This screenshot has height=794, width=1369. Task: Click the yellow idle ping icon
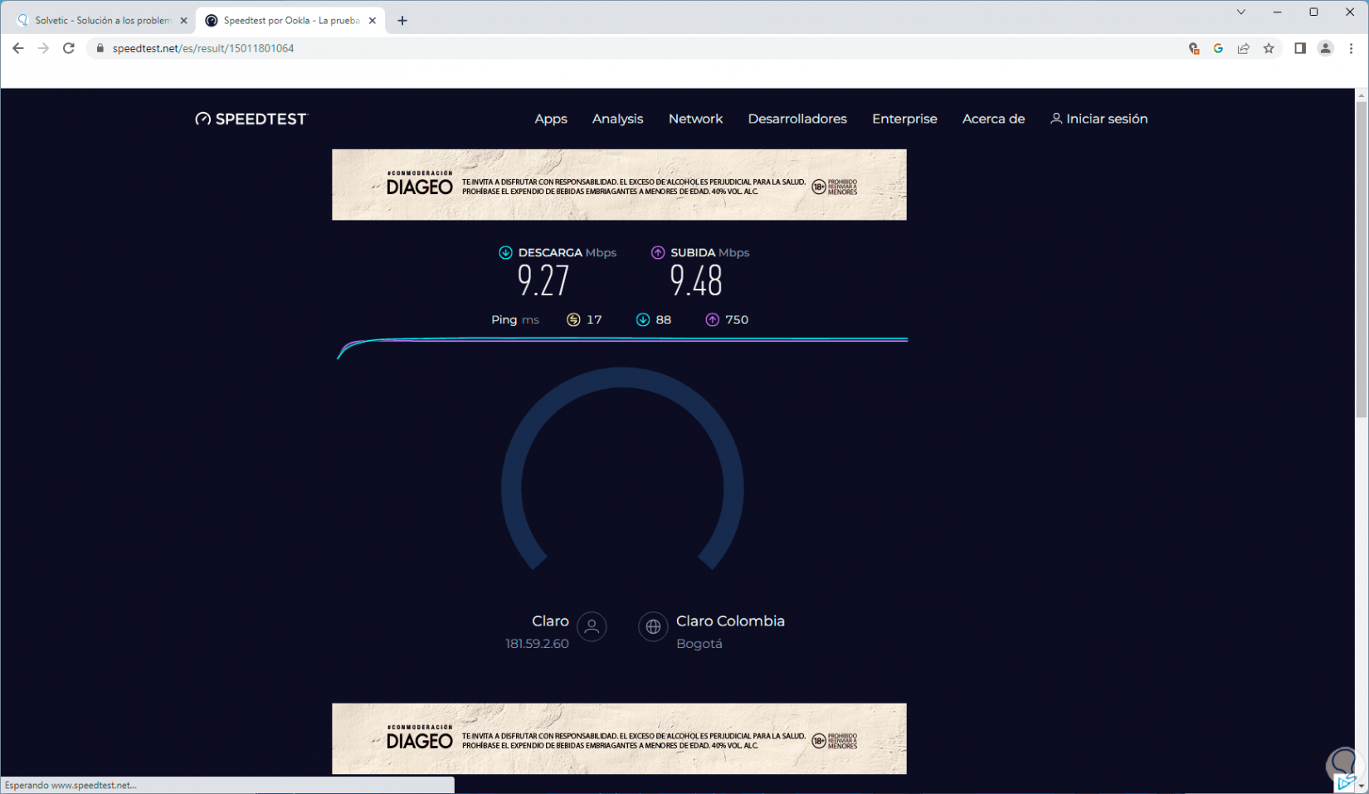(x=573, y=319)
